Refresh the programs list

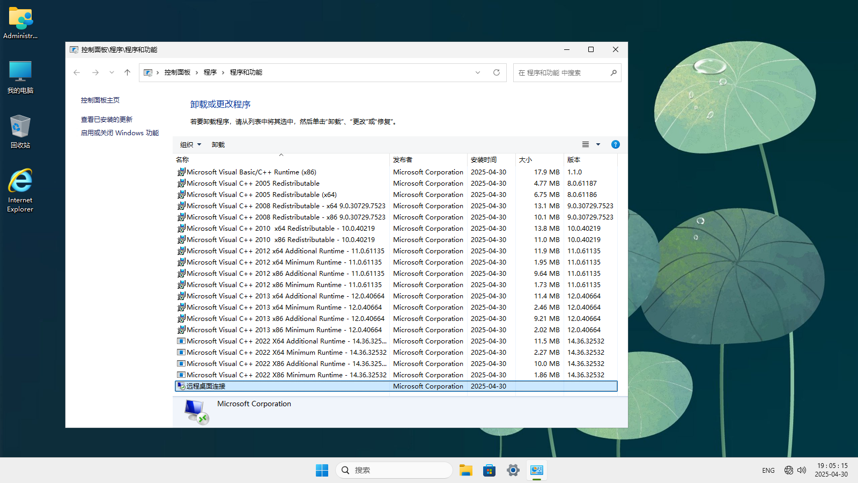(x=497, y=72)
